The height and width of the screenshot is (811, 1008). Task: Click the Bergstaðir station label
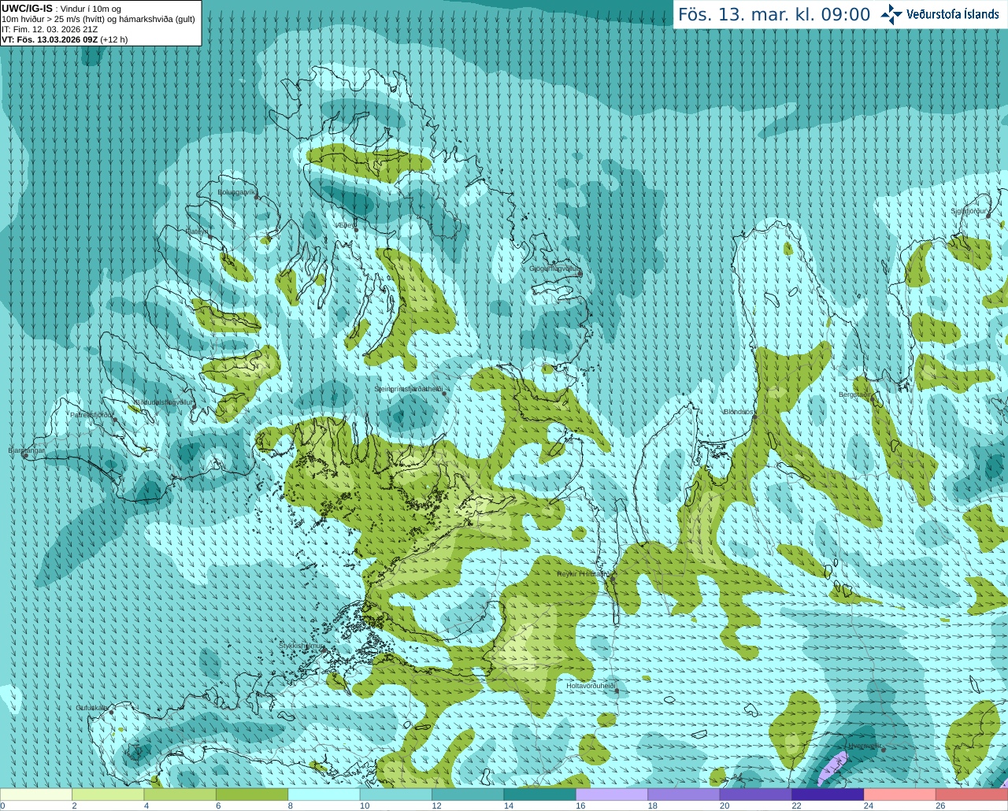coord(855,395)
